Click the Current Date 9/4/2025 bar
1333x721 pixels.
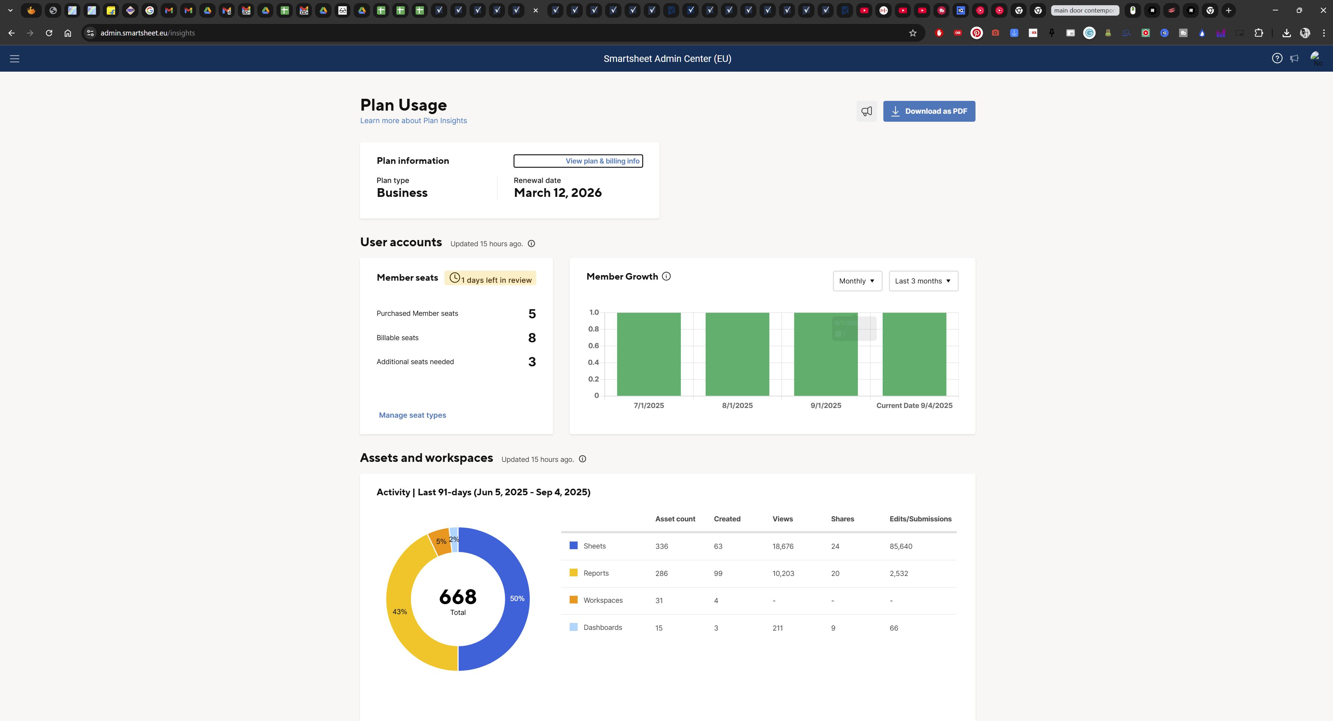(914, 354)
